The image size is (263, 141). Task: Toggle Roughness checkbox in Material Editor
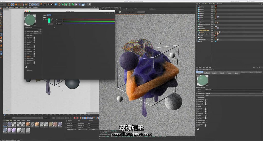(34, 37)
